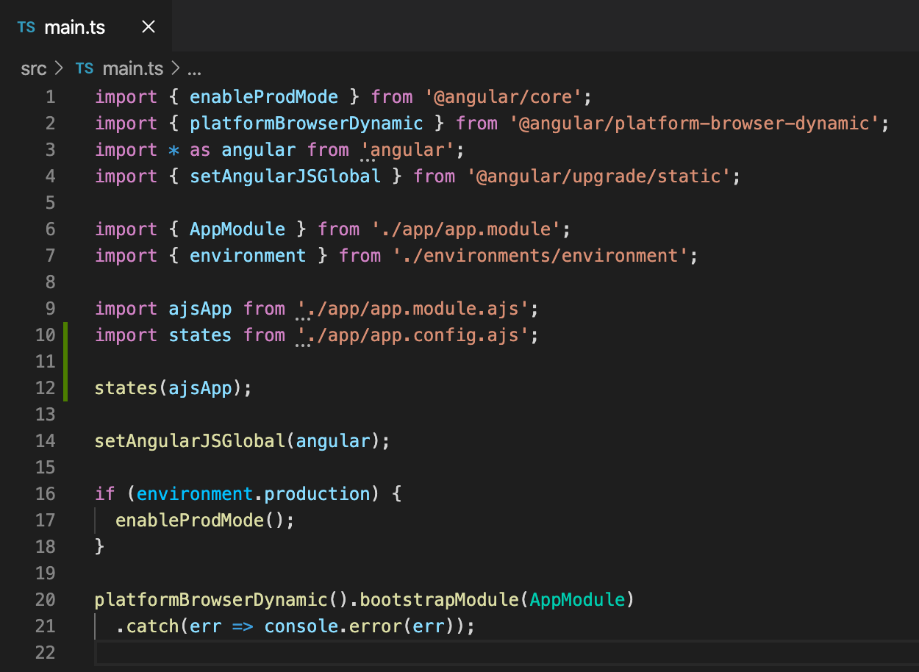Click 'console' on line 21
Image resolution: width=919 pixels, height=672 pixels.
tap(301, 626)
